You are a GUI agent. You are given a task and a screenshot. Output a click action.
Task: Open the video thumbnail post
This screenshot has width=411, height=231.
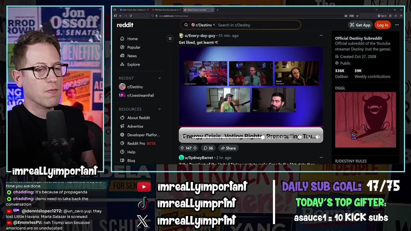pos(251,87)
